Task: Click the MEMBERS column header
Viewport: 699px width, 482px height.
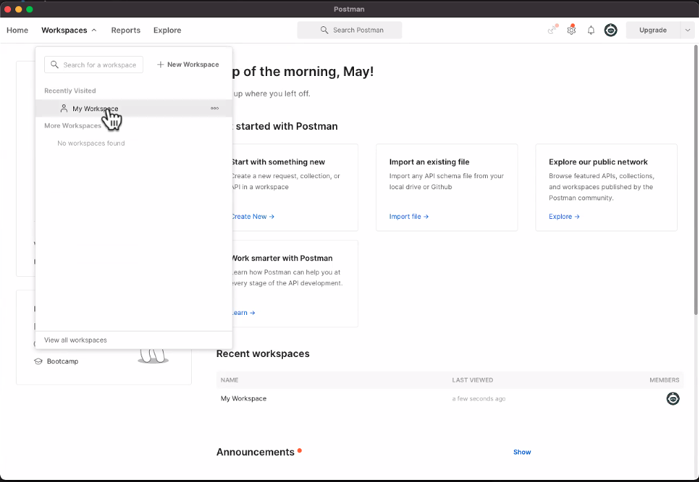Action: coord(664,380)
